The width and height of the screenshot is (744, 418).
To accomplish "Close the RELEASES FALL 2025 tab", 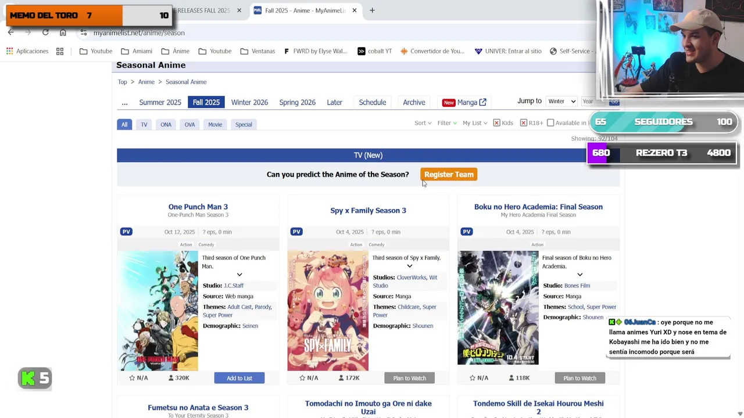I will [239, 10].
